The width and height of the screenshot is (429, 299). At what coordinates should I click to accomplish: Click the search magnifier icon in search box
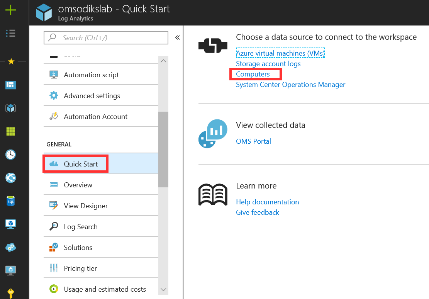52,37
